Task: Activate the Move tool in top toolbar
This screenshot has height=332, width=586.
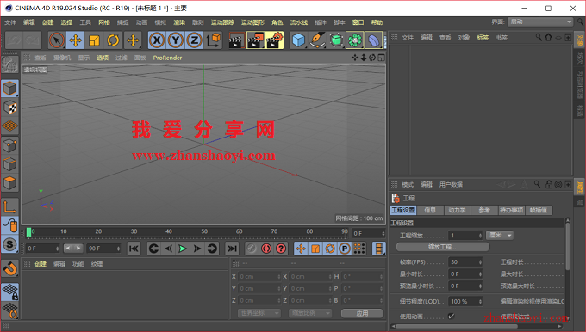Action: click(76, 40)
